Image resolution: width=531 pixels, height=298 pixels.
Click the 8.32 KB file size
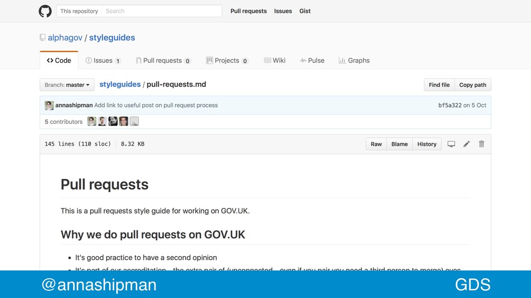tap(132, 144)
